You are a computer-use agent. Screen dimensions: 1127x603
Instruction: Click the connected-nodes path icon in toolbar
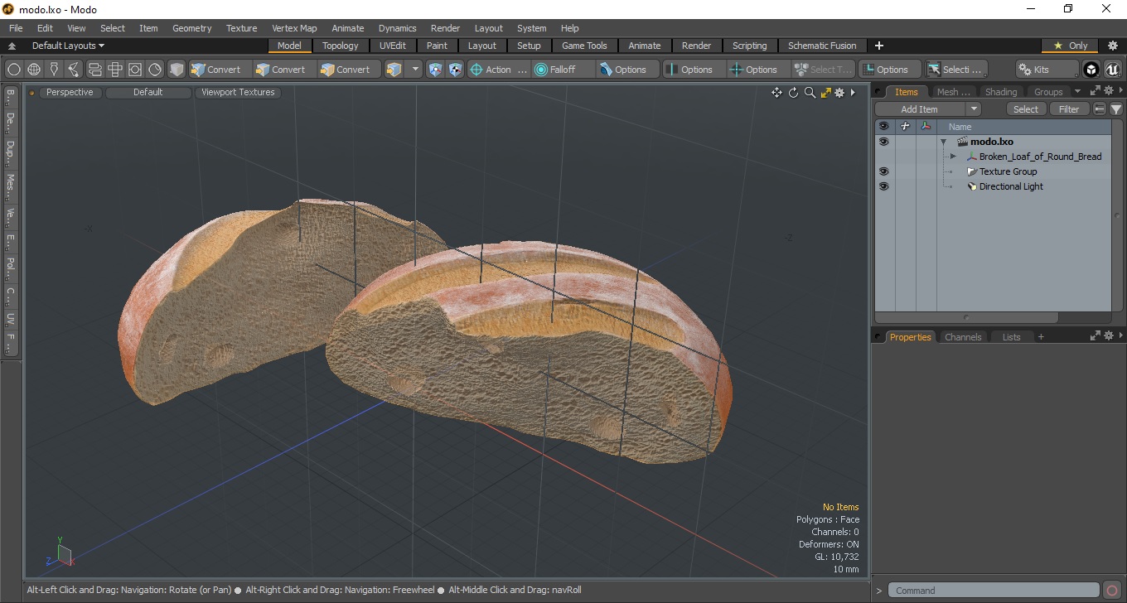click(x=74, y=70)
